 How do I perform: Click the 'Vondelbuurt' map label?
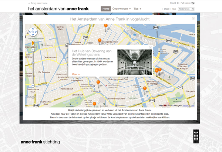[x=77, y=95]
